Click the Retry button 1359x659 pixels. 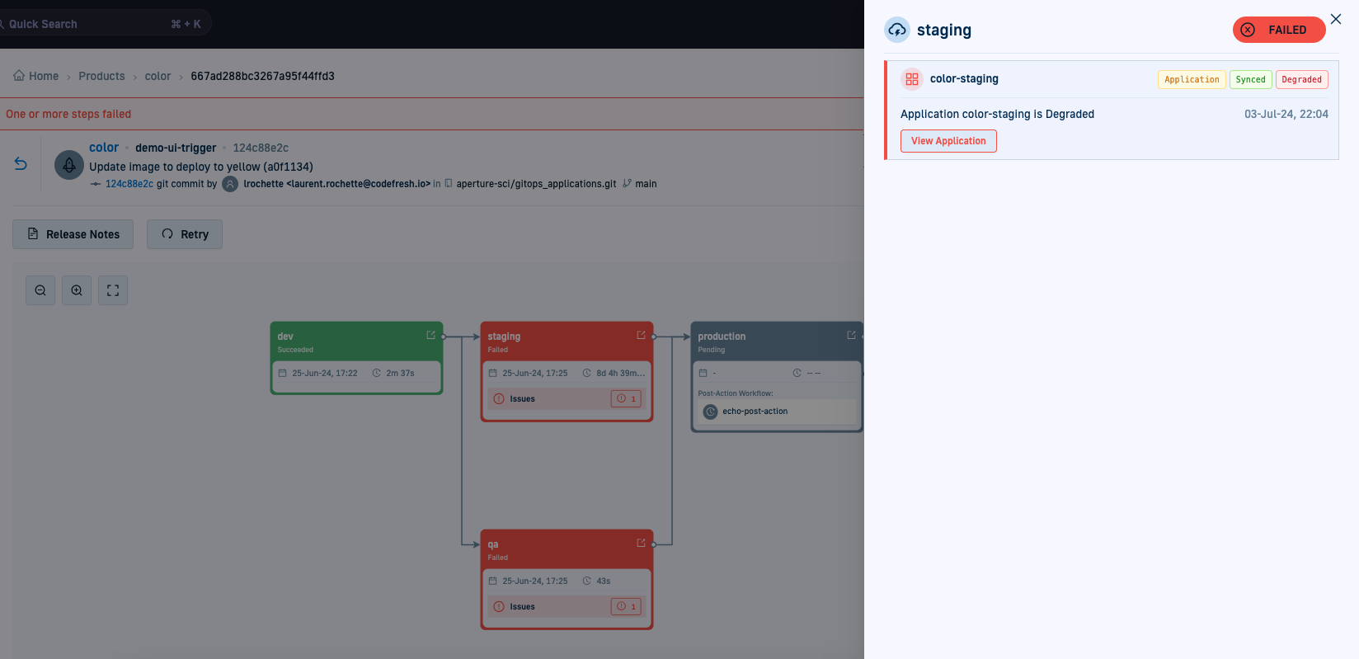click(185, 234)
